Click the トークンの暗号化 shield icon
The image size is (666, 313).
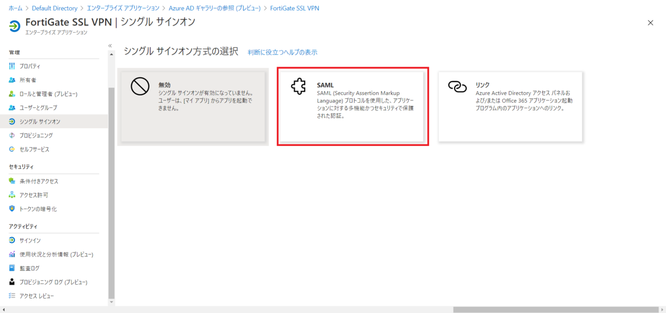(12, 209)
